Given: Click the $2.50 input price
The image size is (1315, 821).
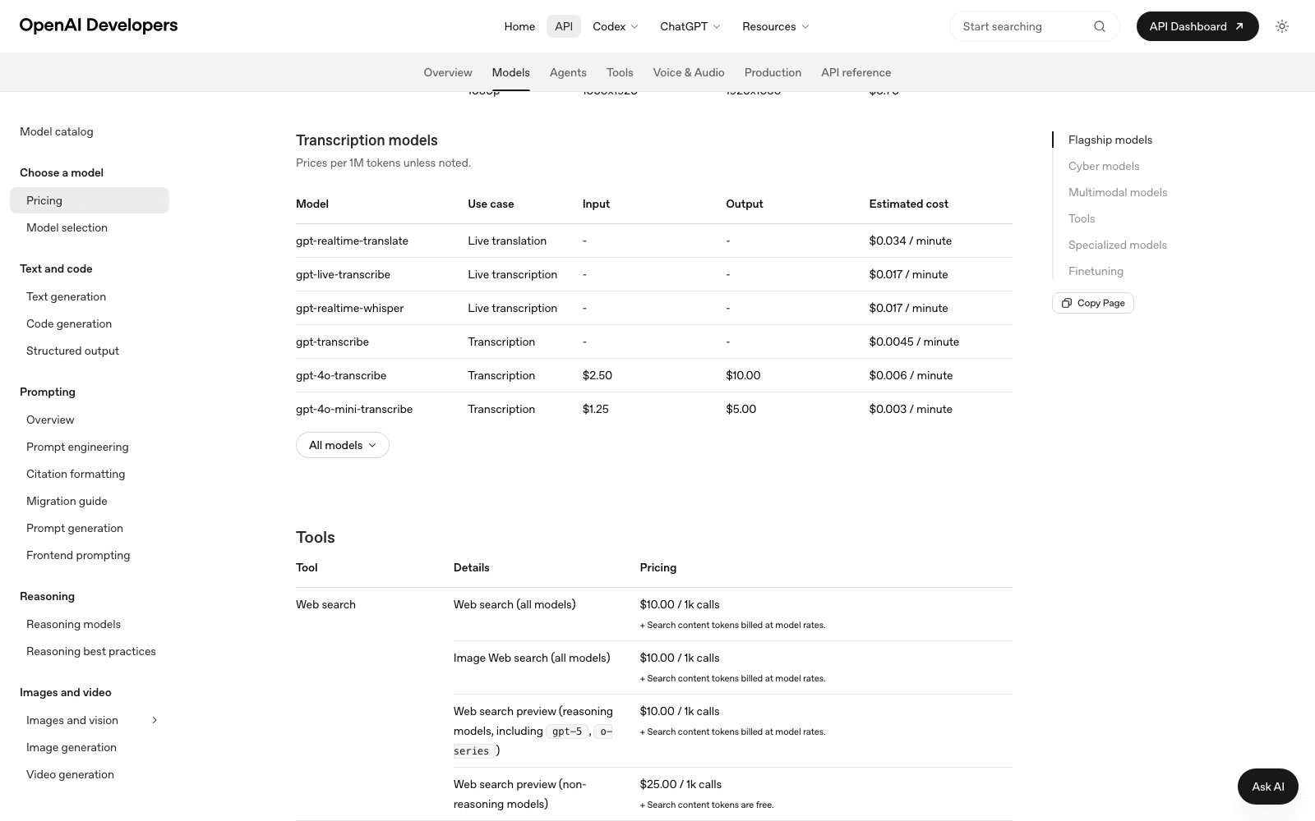Looking at the screenshot, I should pyautogui.click(x=598, y=375).
